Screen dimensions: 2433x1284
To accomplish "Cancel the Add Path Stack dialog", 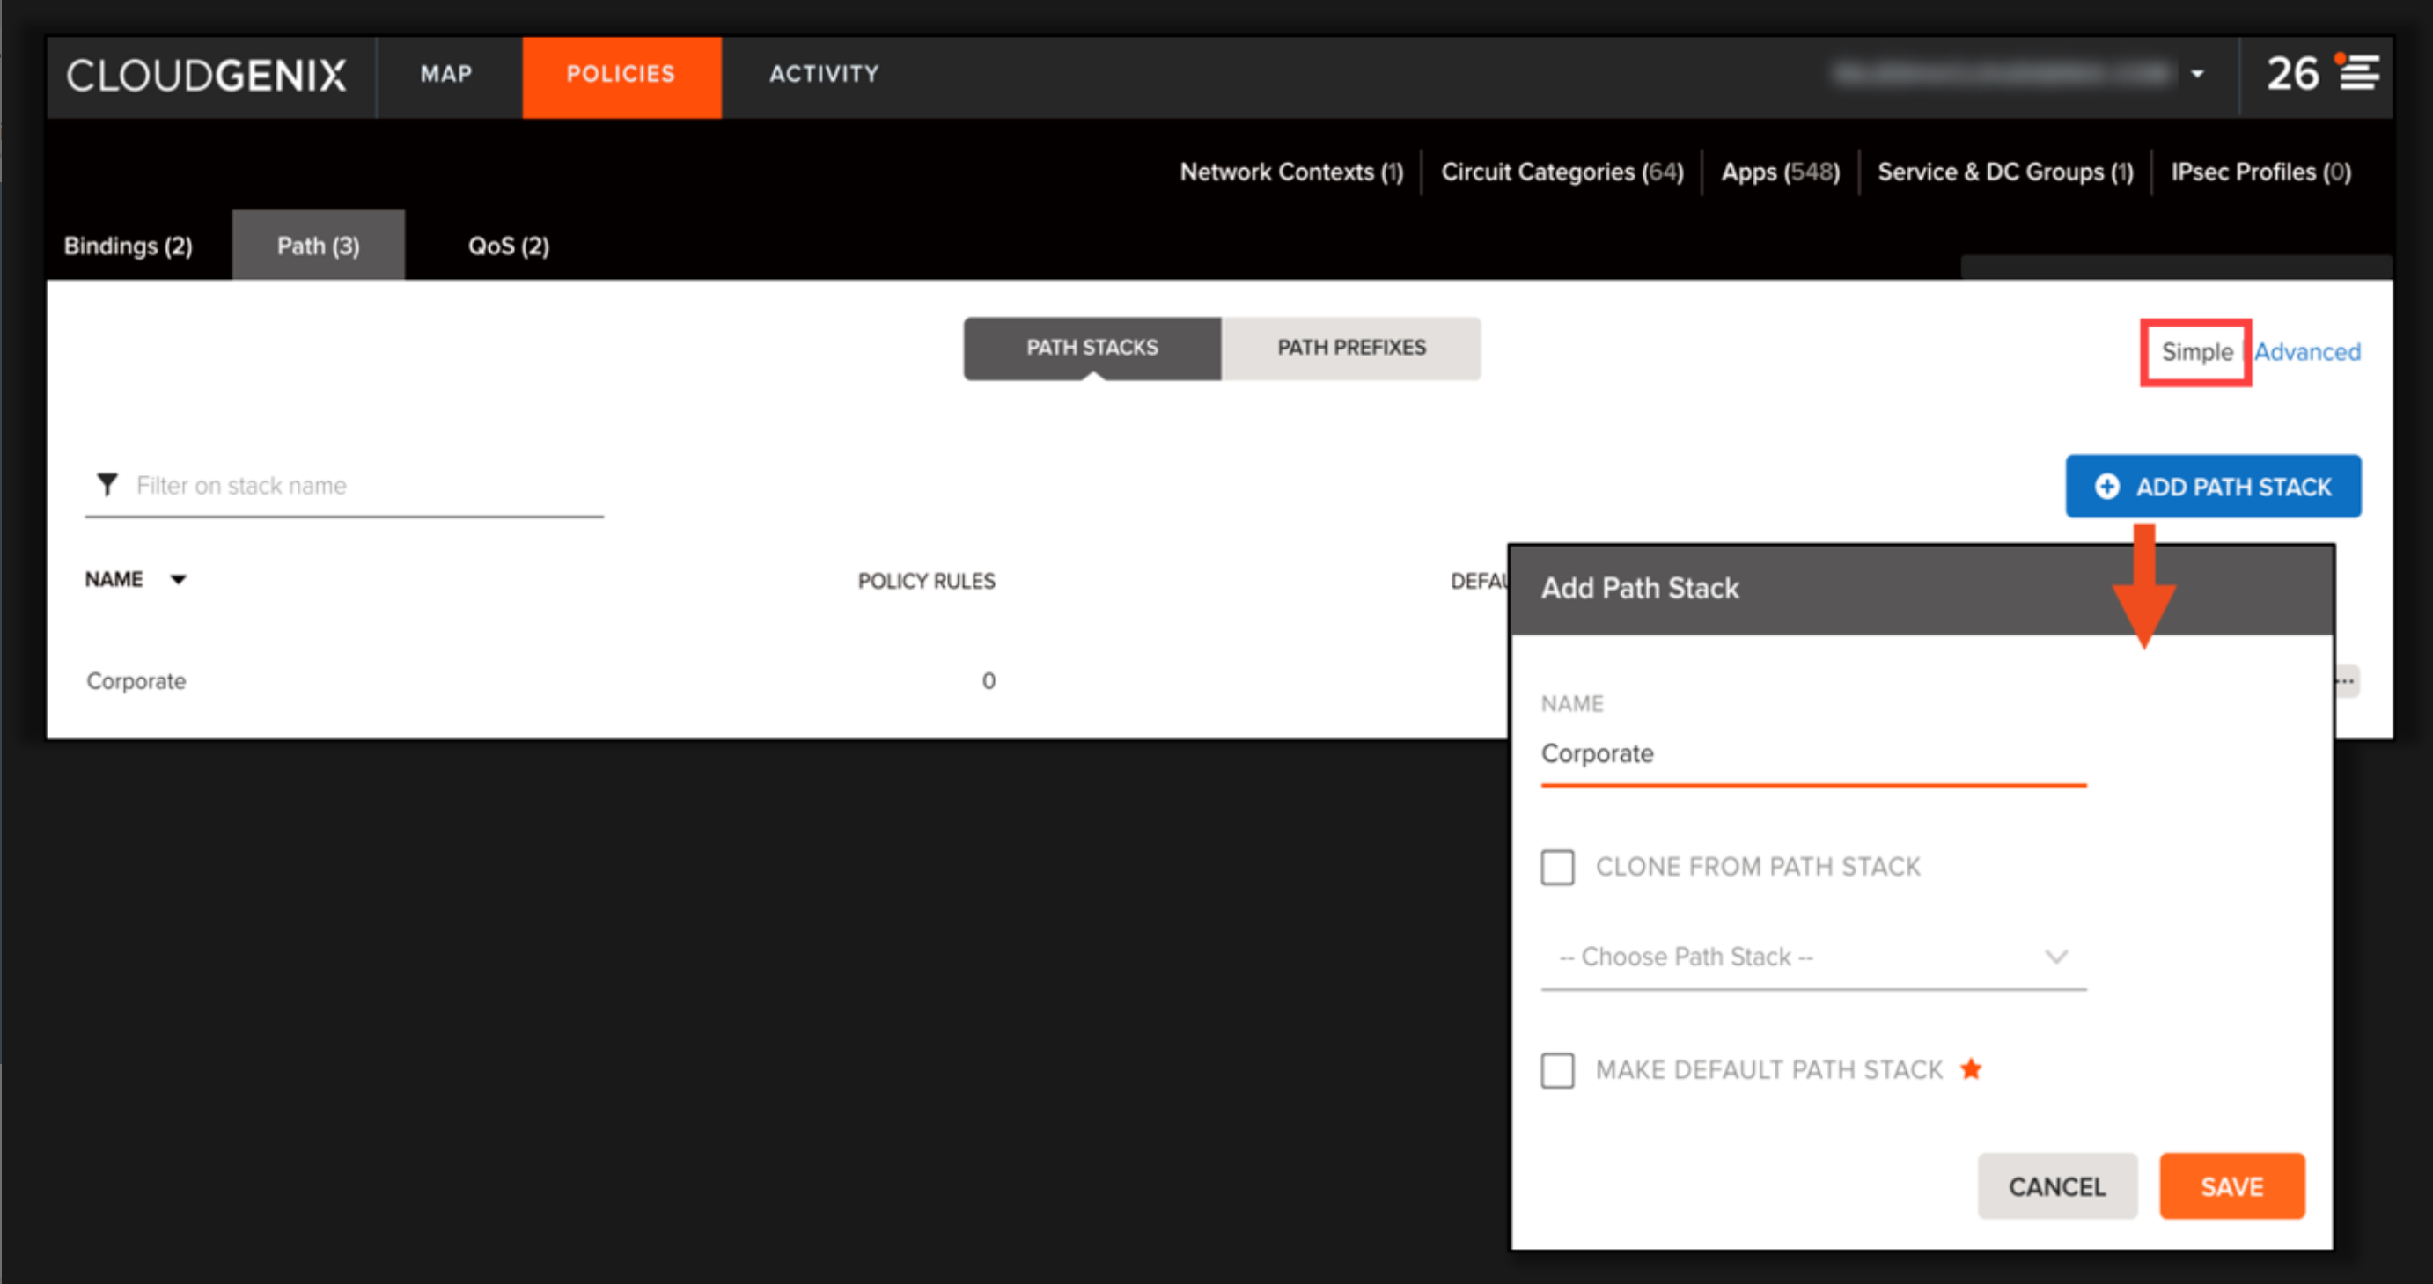I will (x=2056, y=1185).
